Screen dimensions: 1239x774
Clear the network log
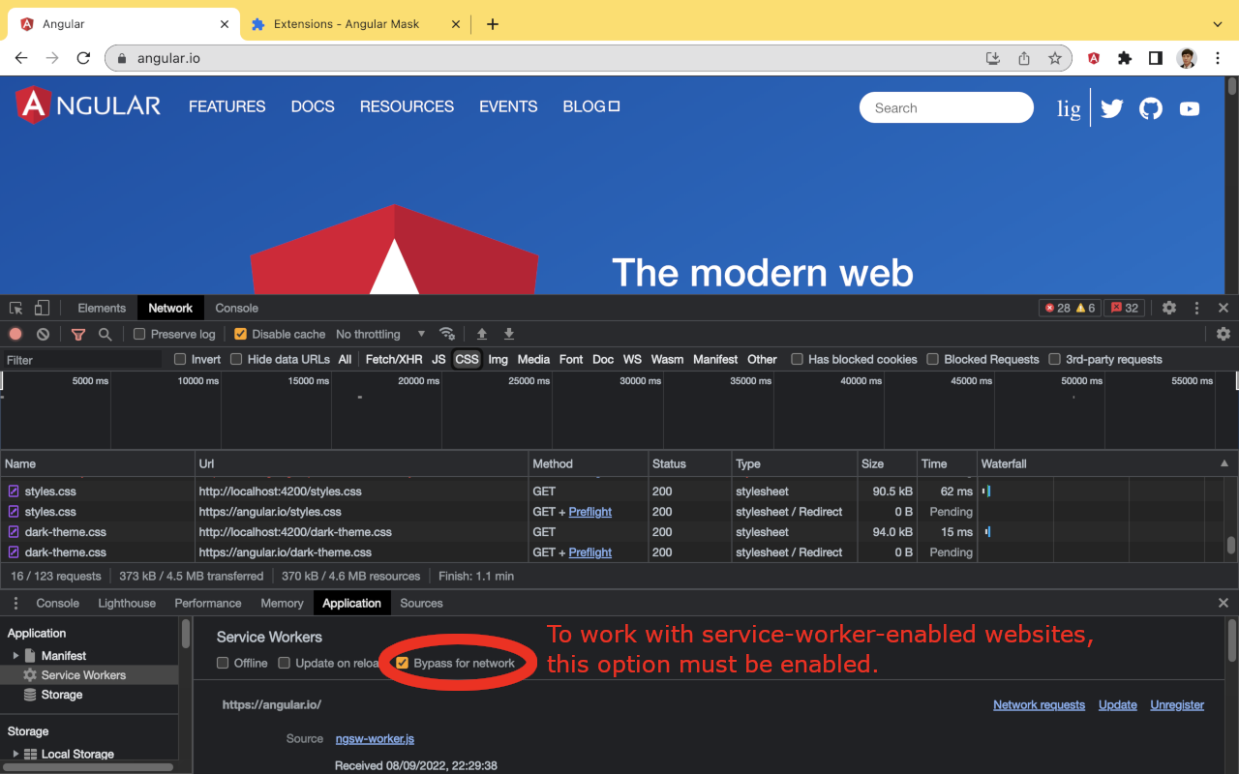coord(43,334)
